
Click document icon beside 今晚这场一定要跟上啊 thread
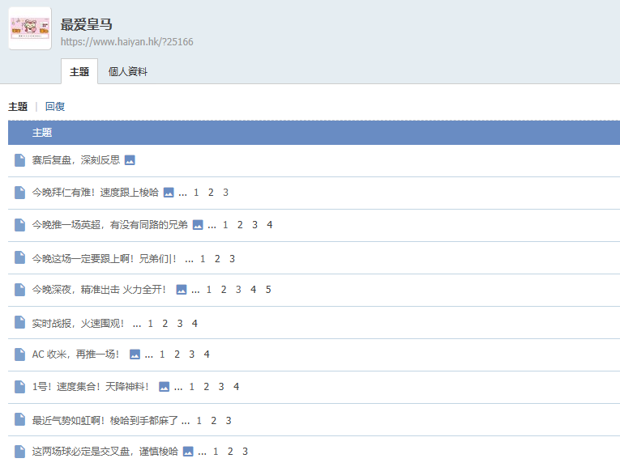pos(20,257)
